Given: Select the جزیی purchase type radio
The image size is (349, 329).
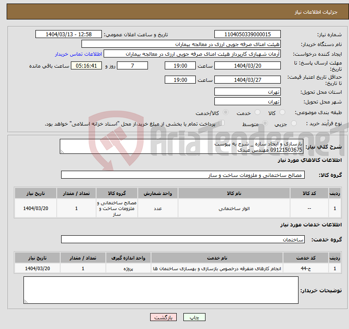Looking at the screenshot, I should [294, 123].
